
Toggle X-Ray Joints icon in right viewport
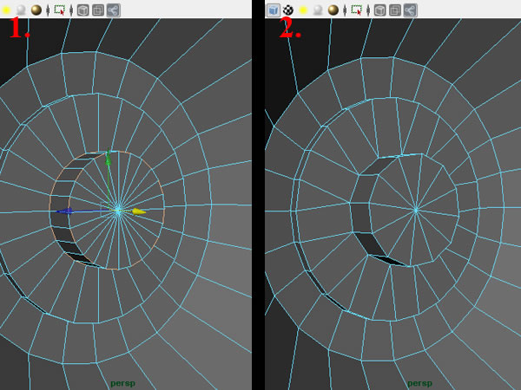(411, 10)
